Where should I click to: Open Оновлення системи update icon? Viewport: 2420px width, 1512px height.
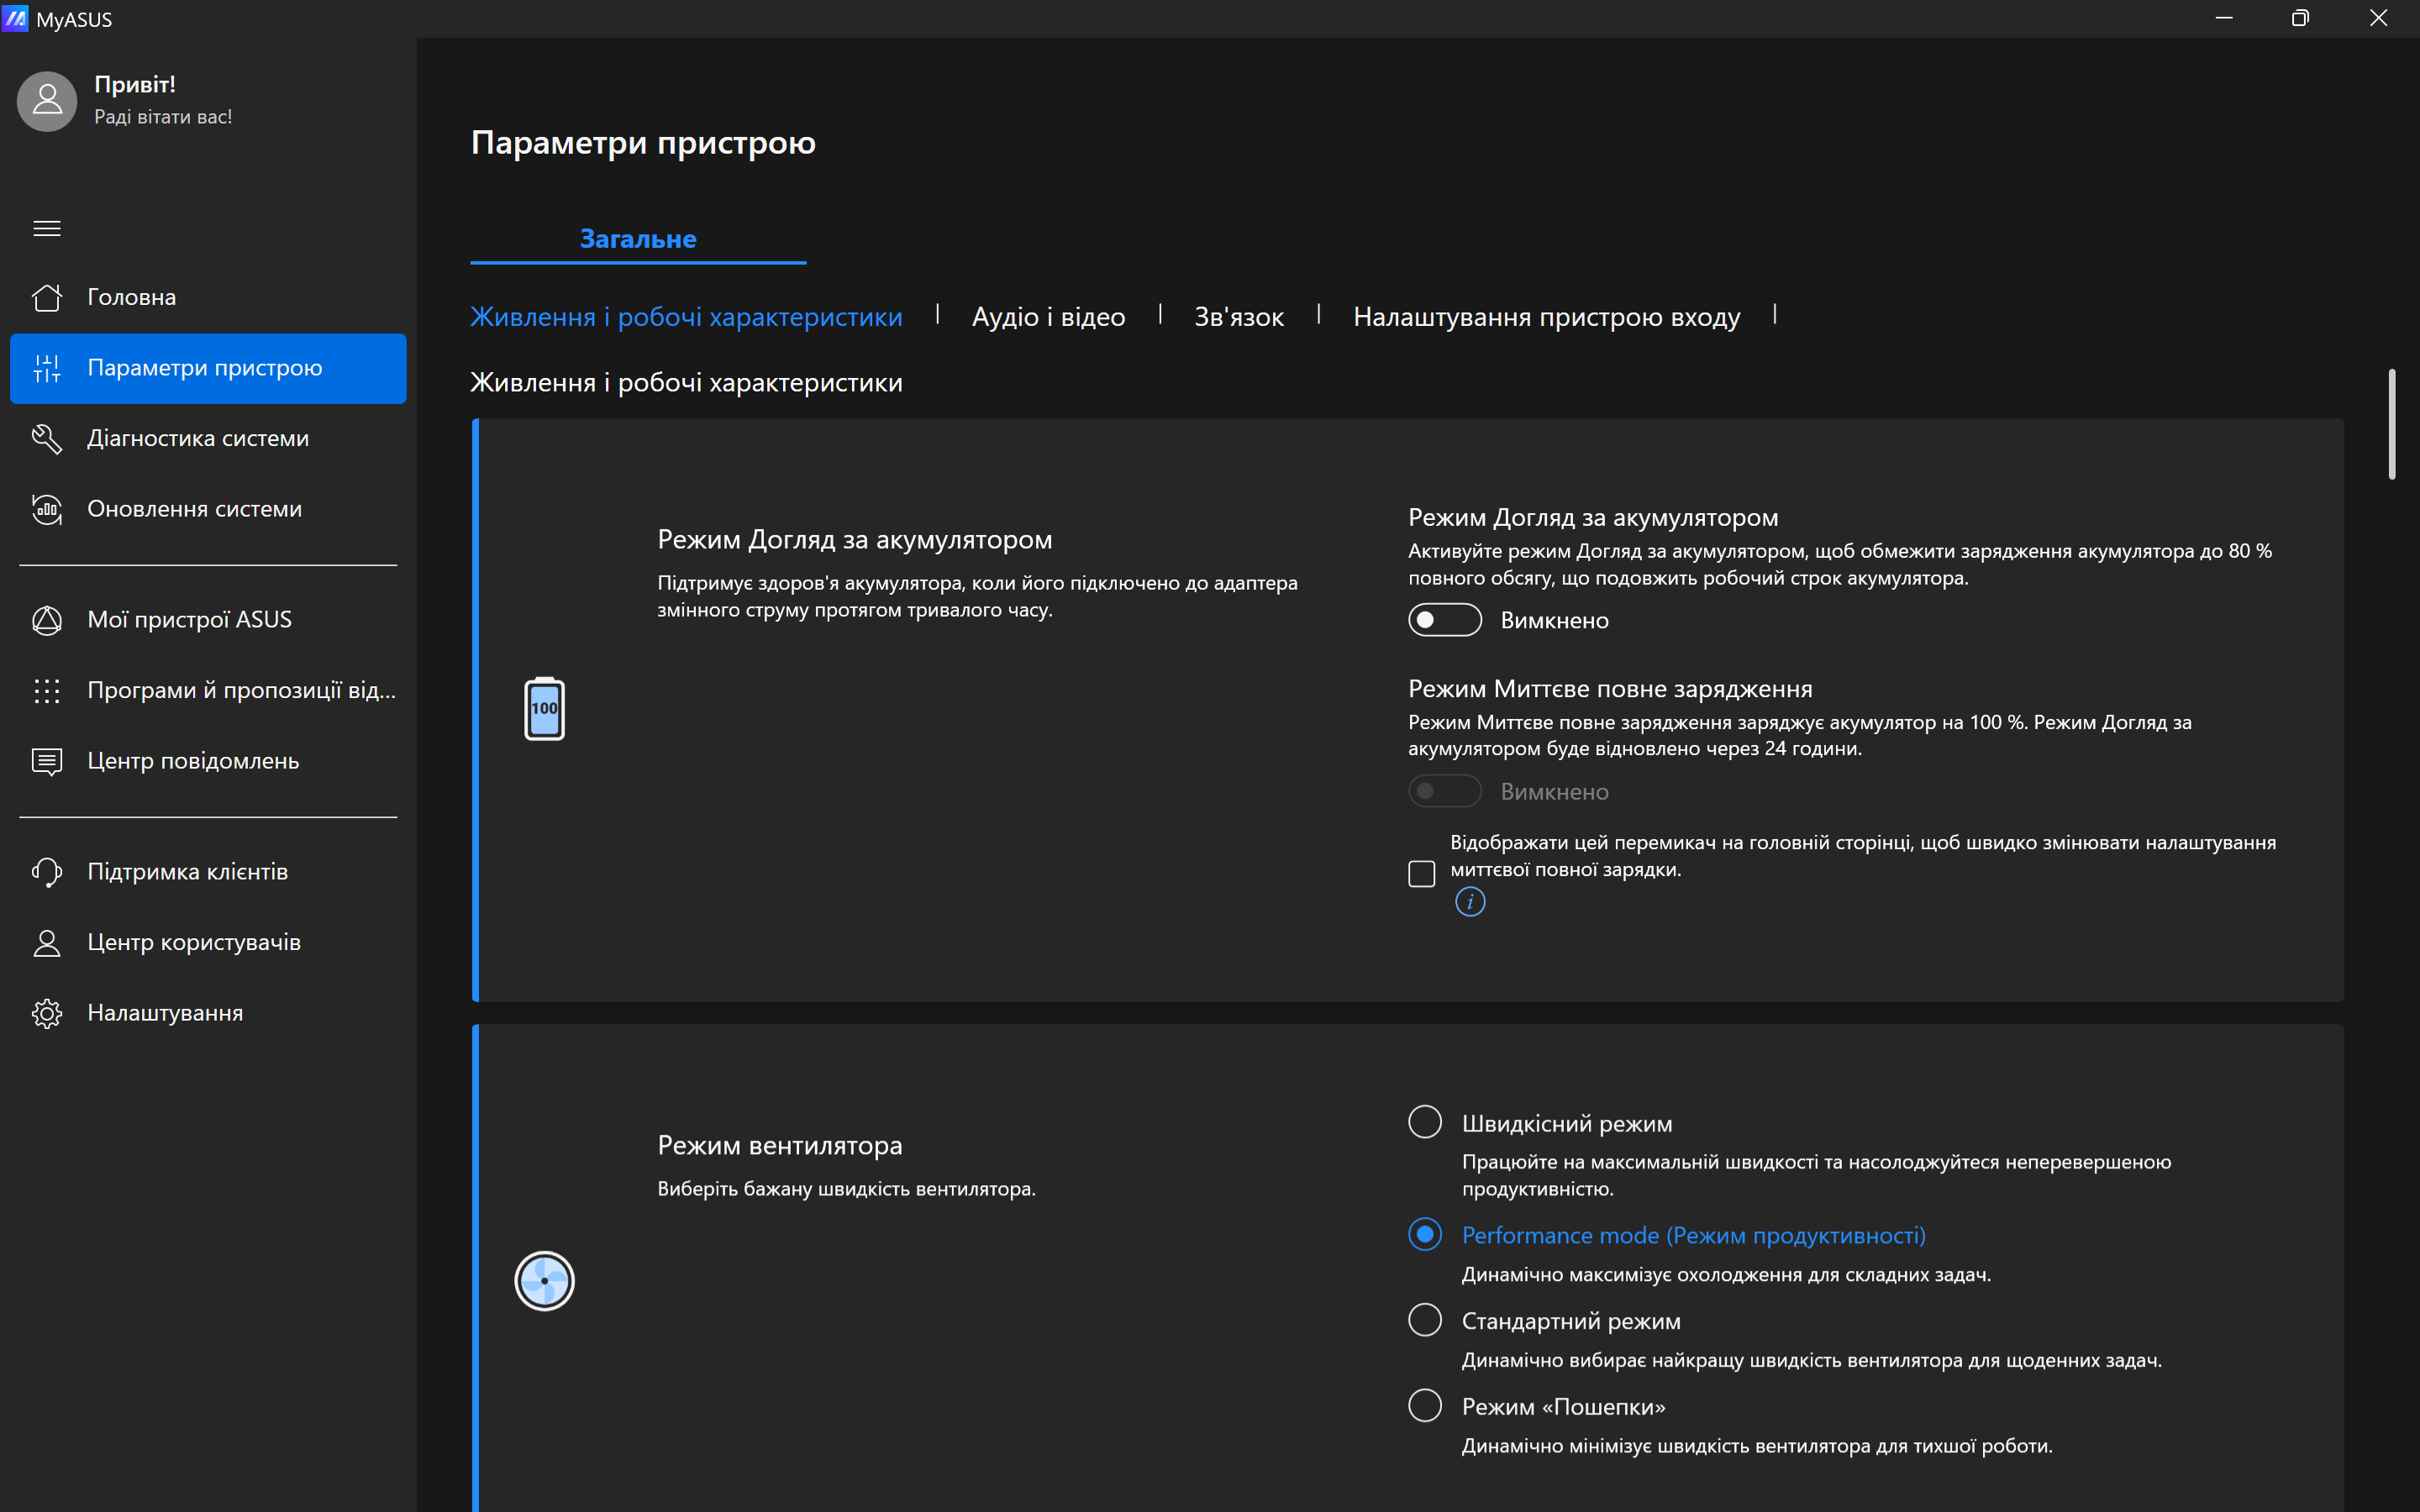[x=47, y=509]
